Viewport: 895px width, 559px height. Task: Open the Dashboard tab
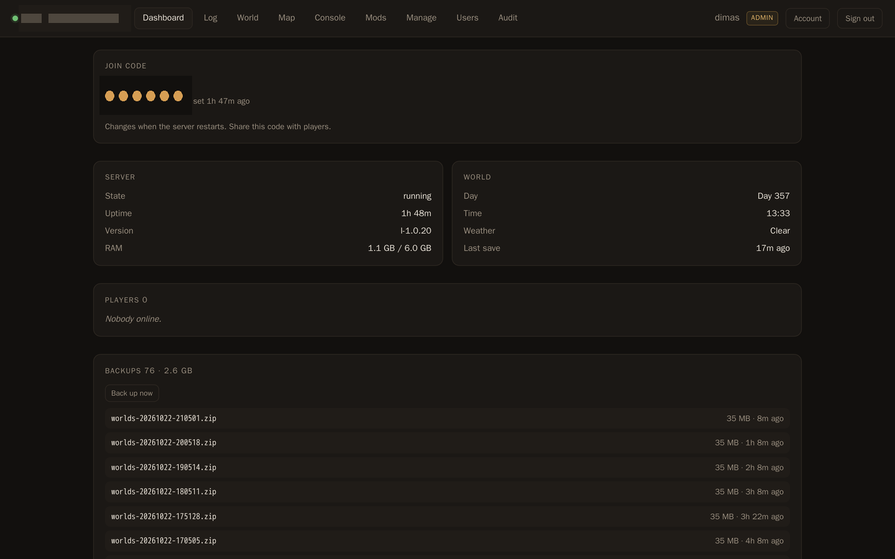click(163, 18)
